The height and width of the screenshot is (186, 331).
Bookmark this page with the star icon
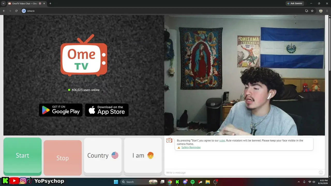point(312,11)
